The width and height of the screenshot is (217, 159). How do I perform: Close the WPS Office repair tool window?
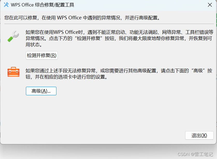(x=210, y=5)
